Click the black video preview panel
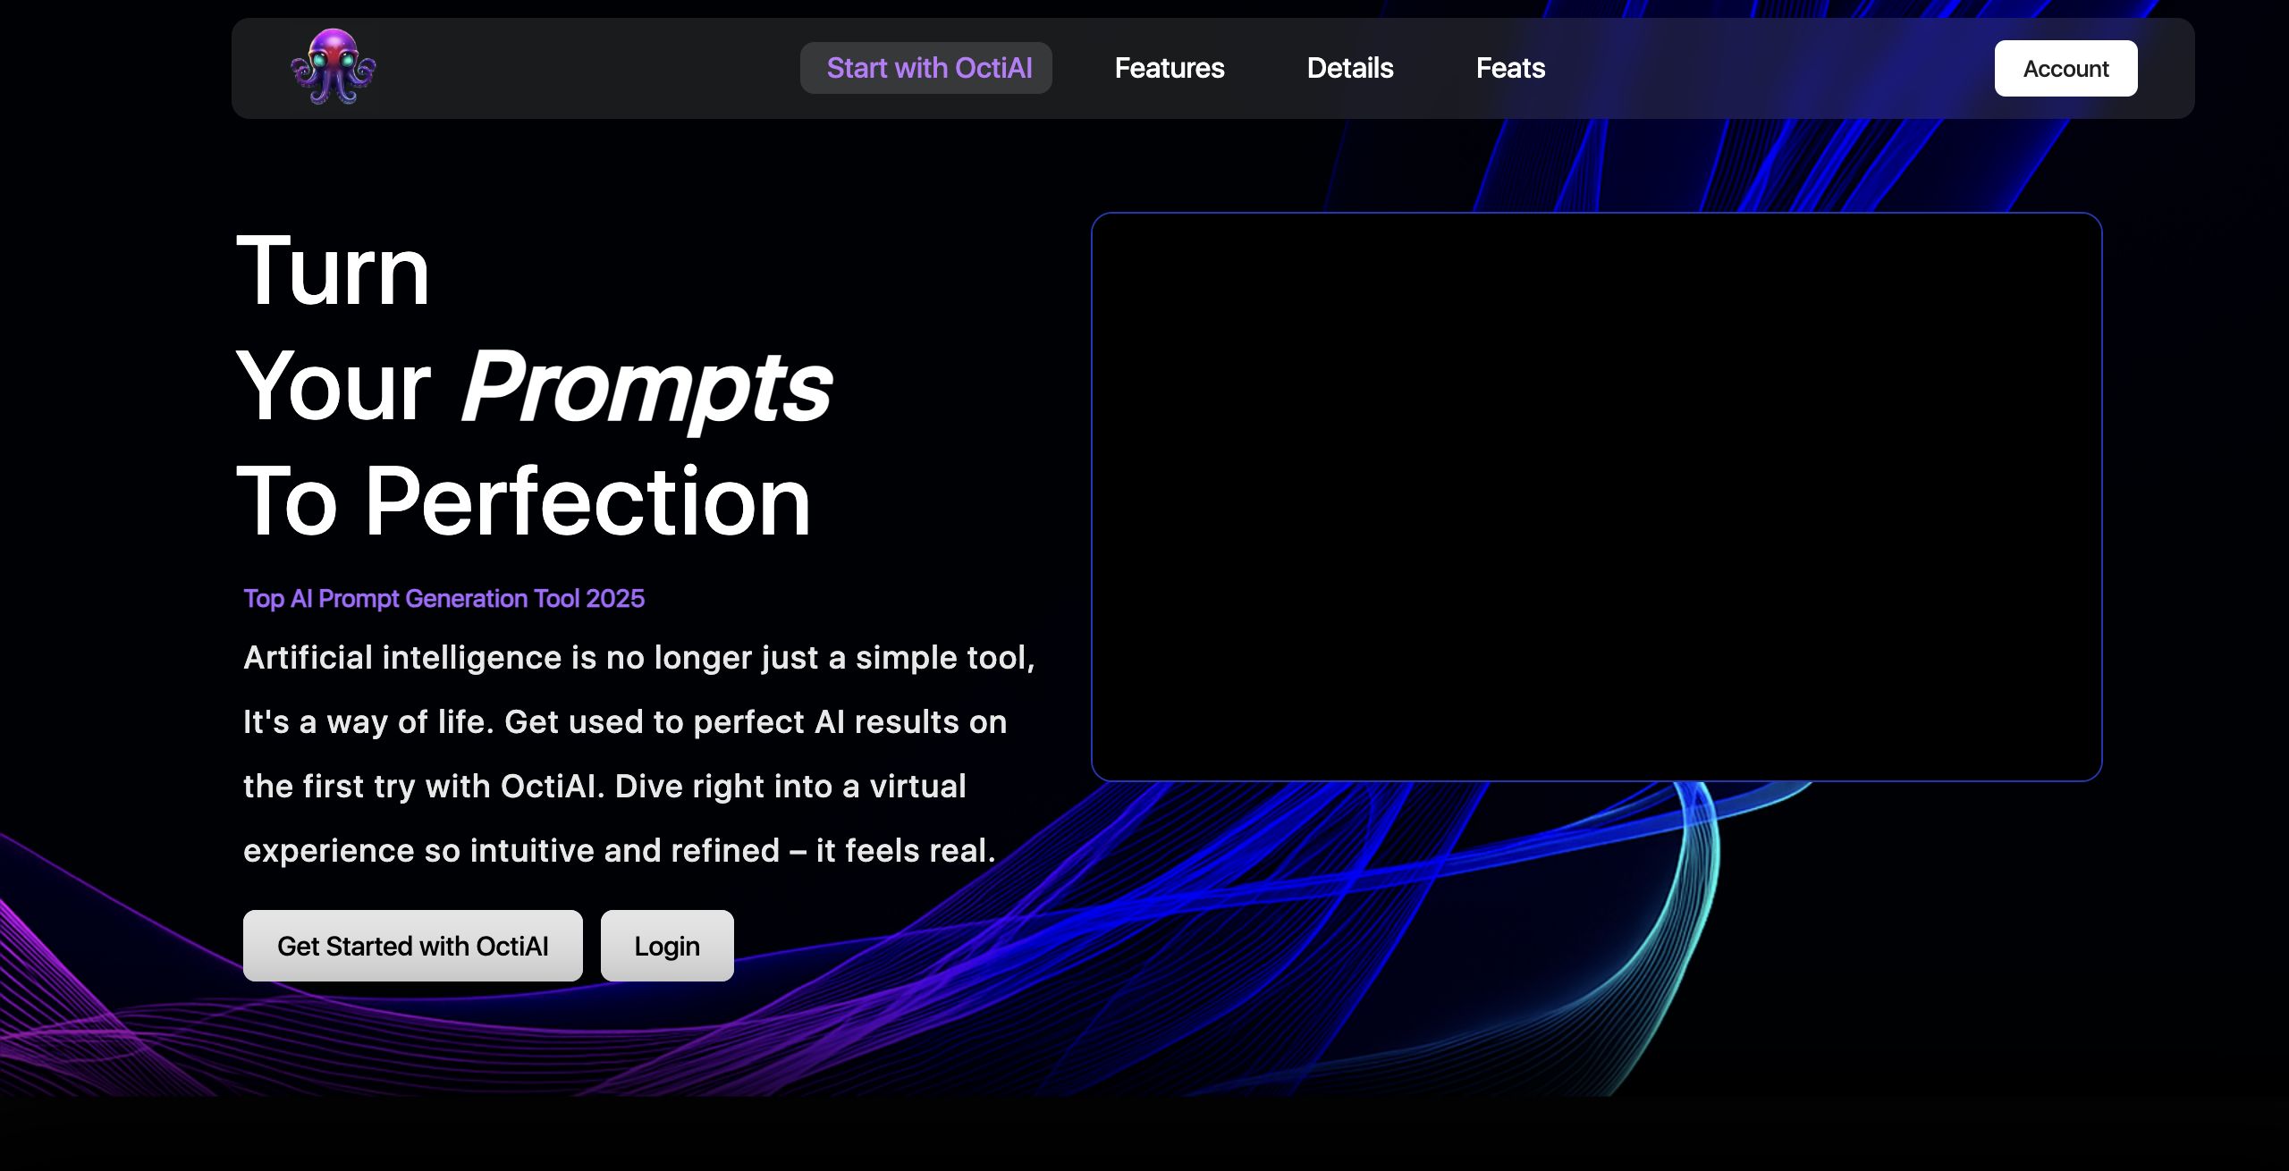The image size is (2289, 1171). click(x=1596, y=496)
